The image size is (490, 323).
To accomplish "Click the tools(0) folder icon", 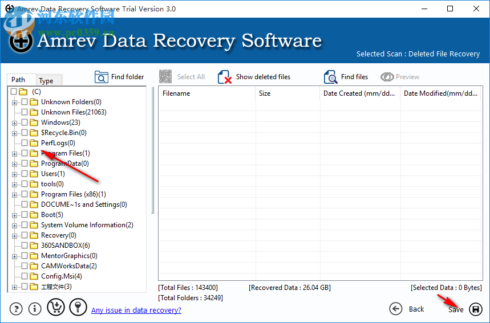I will (34, 184).
